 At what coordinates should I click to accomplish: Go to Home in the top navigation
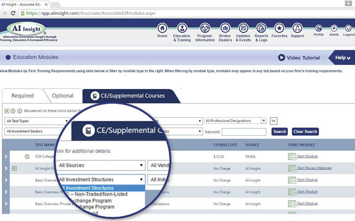162,28
